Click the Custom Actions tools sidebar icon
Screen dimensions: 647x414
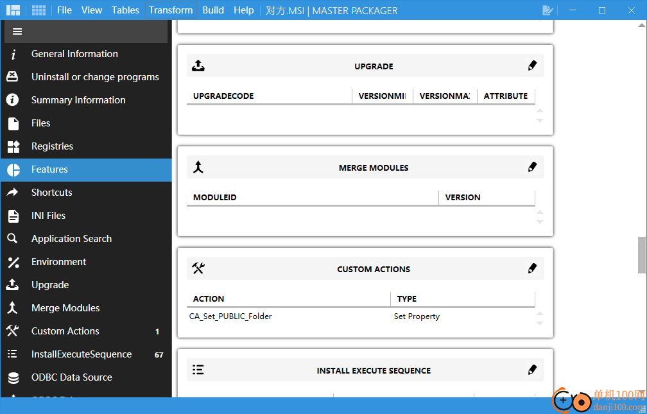[x=12, y=331]
